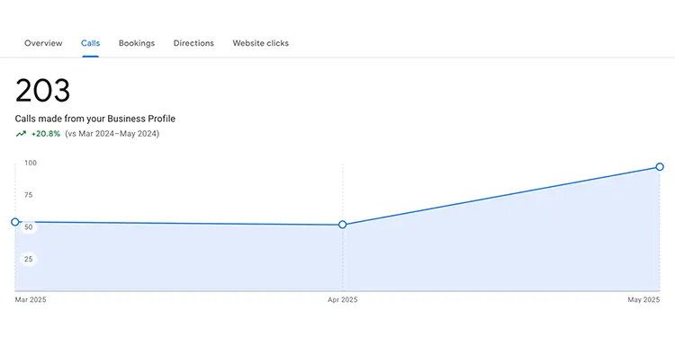The height and width of the screenshot is (337, 675).
Task: Click the May 2025 data point
Action: point(660,167)
